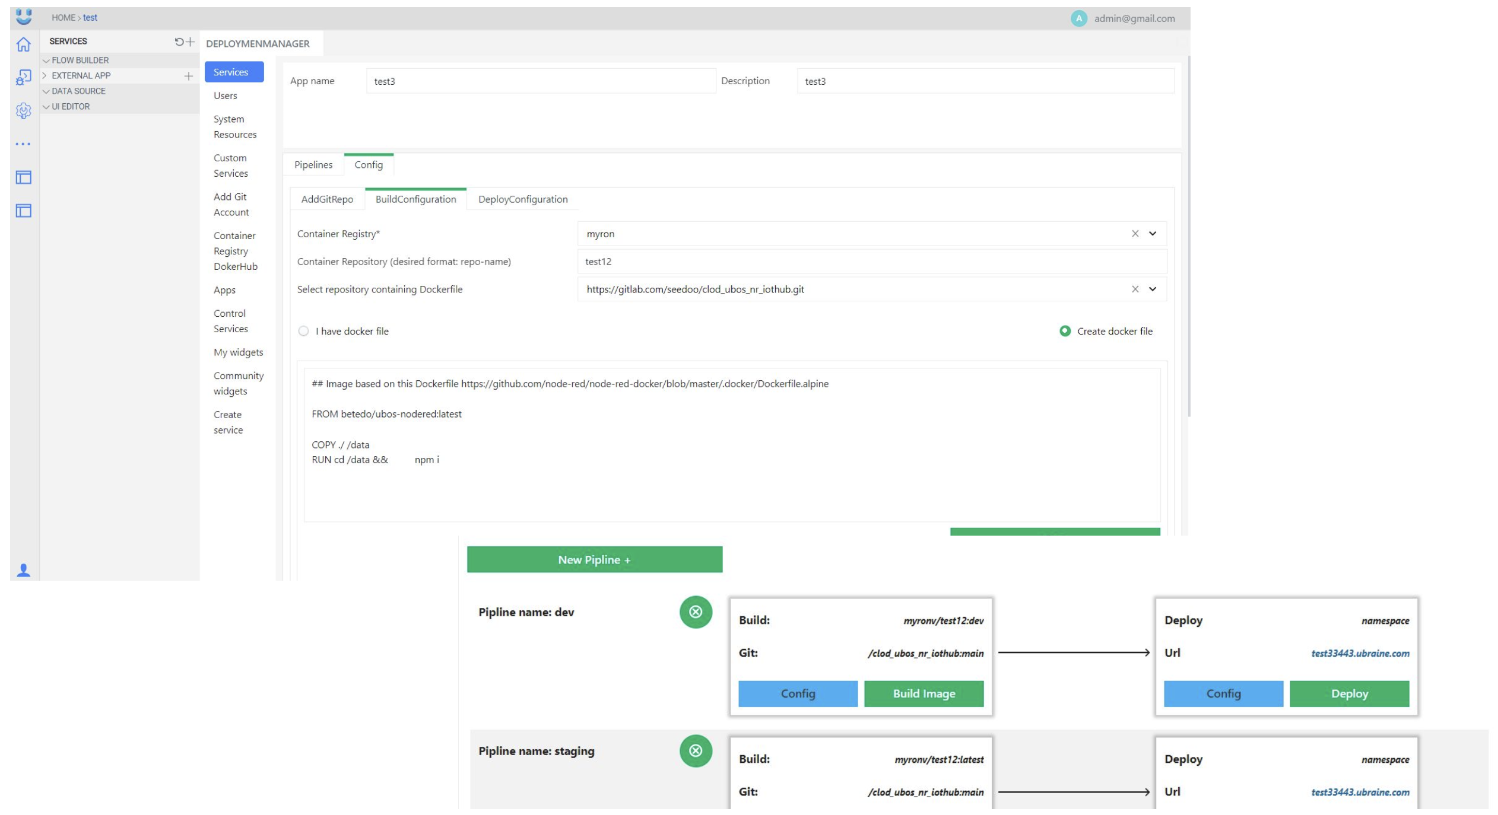This screenshot has width=1498, height=815.
Task: Collapse the FLOW BUILDER section
Action: 46,60
